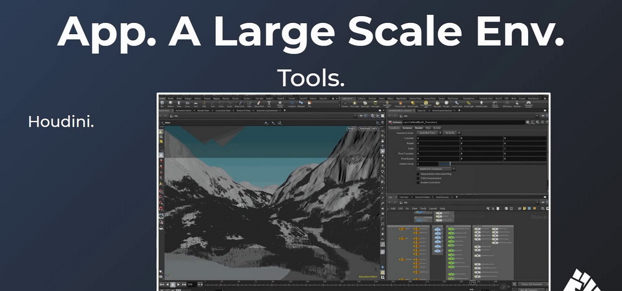The height and width of the screenshot is (291, 622).
Task: Add a Sky Light from the shelf
Action: click(437, 104)
